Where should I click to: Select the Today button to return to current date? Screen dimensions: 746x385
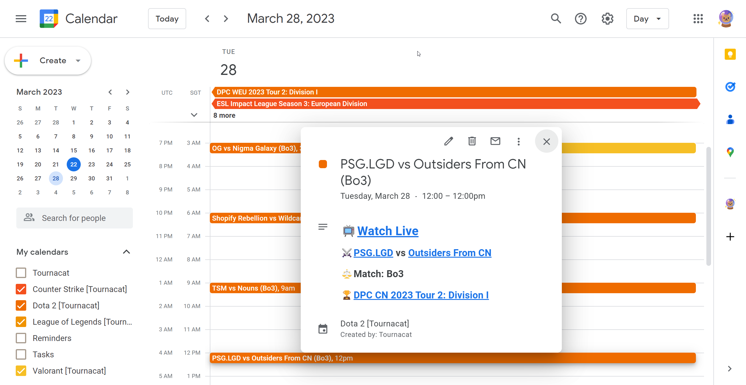coord(167,19)
